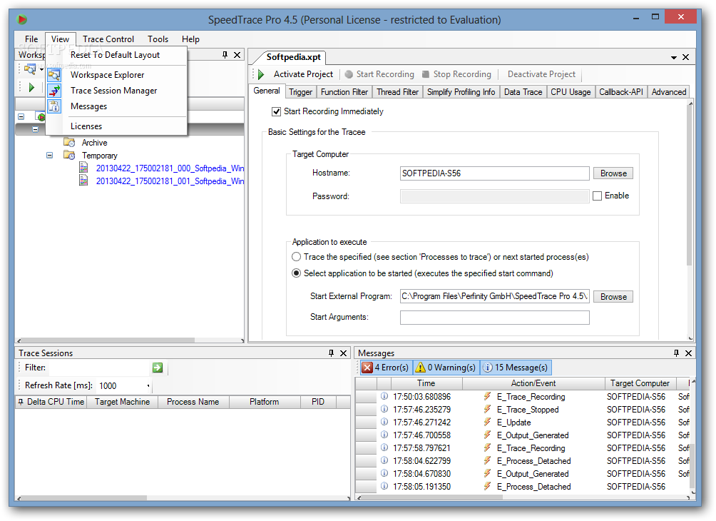Image resolution: width=716 pixels, height=521 pixels.
Task: Open the Trace Control menu
Action: click(x=108, y=39)
